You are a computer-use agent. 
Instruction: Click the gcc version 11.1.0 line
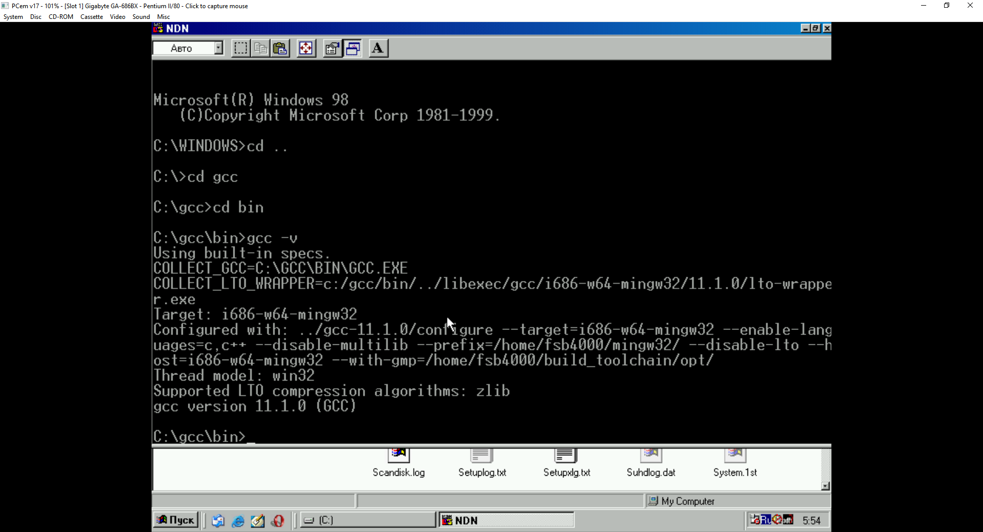254,406
